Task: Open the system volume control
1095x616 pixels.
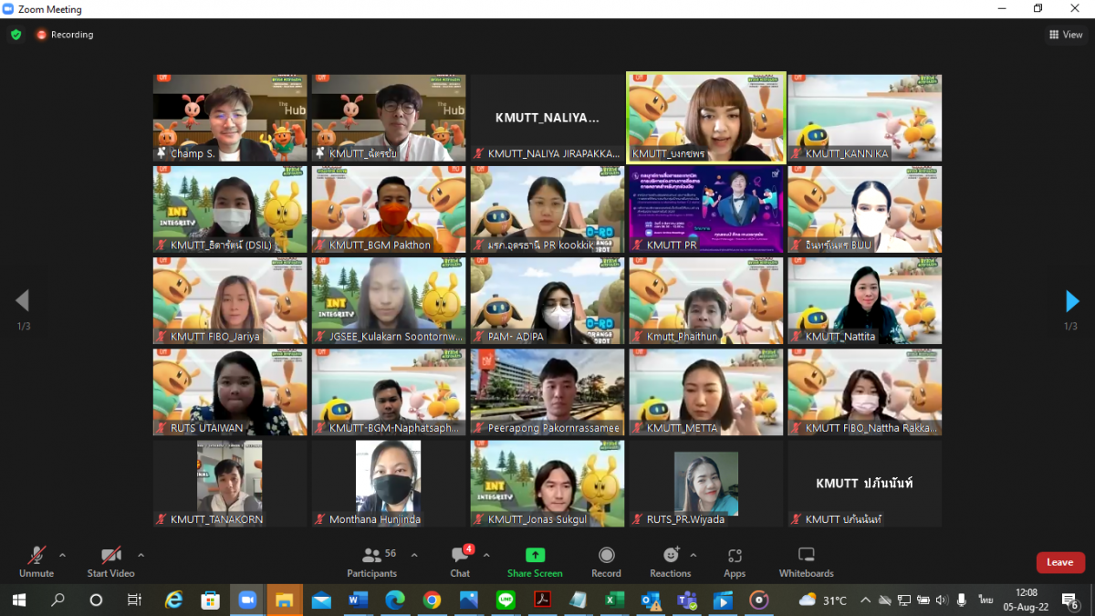Action: 942,600
